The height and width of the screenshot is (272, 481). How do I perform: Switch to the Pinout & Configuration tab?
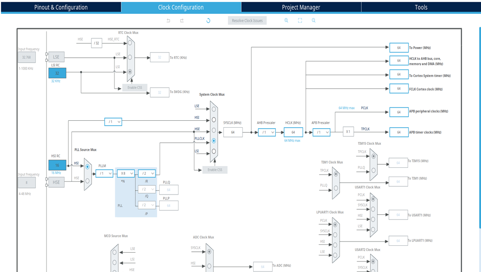[60, 7]
